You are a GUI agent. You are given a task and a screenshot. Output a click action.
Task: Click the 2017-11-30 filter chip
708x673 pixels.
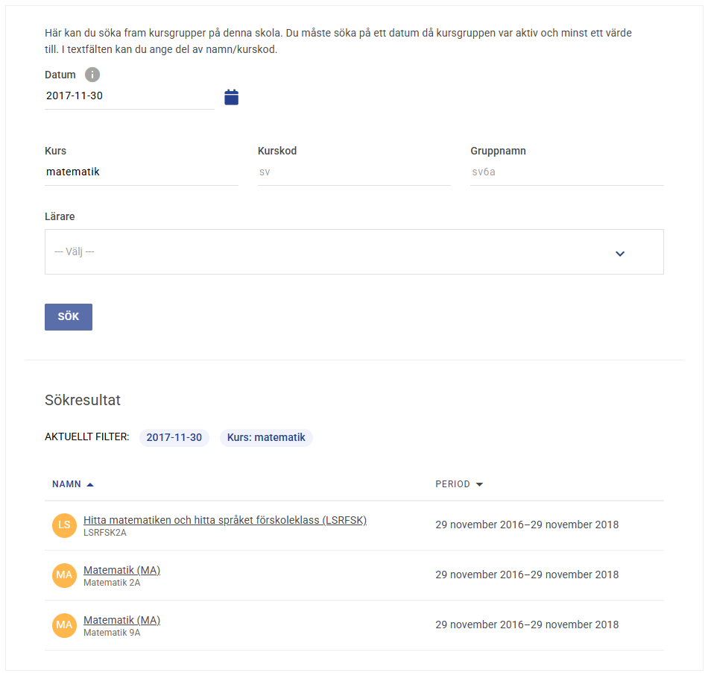tap(174, 437)
